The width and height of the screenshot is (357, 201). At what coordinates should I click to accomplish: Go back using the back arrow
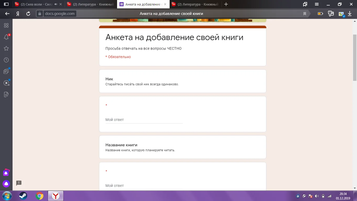click(7, 14)
